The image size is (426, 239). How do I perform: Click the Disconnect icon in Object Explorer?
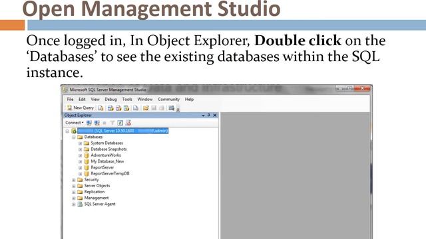[97, 123]
